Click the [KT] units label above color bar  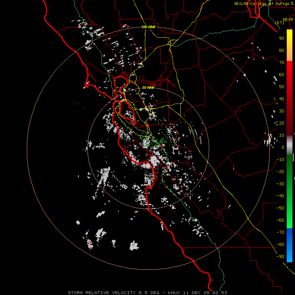point(280,23)
